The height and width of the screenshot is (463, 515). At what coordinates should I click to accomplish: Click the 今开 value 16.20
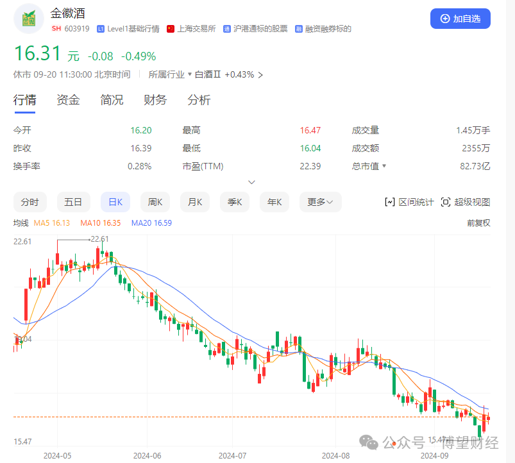[141, 130]
